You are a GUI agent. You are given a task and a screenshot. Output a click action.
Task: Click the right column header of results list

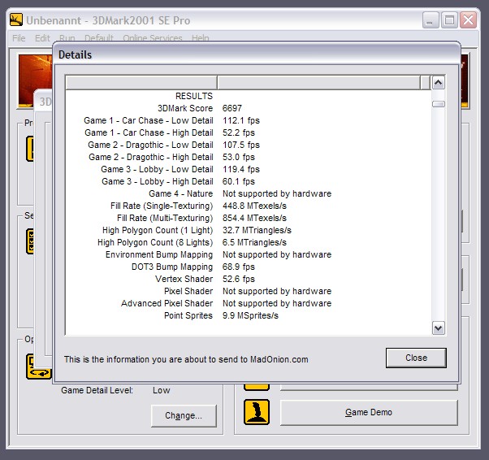(318, 83)
